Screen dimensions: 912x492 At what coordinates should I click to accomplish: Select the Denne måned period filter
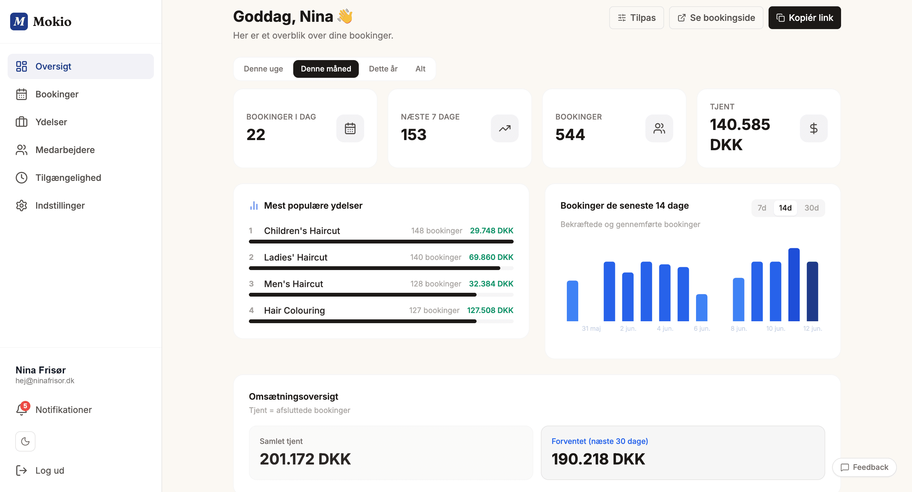tap(326, 69)
